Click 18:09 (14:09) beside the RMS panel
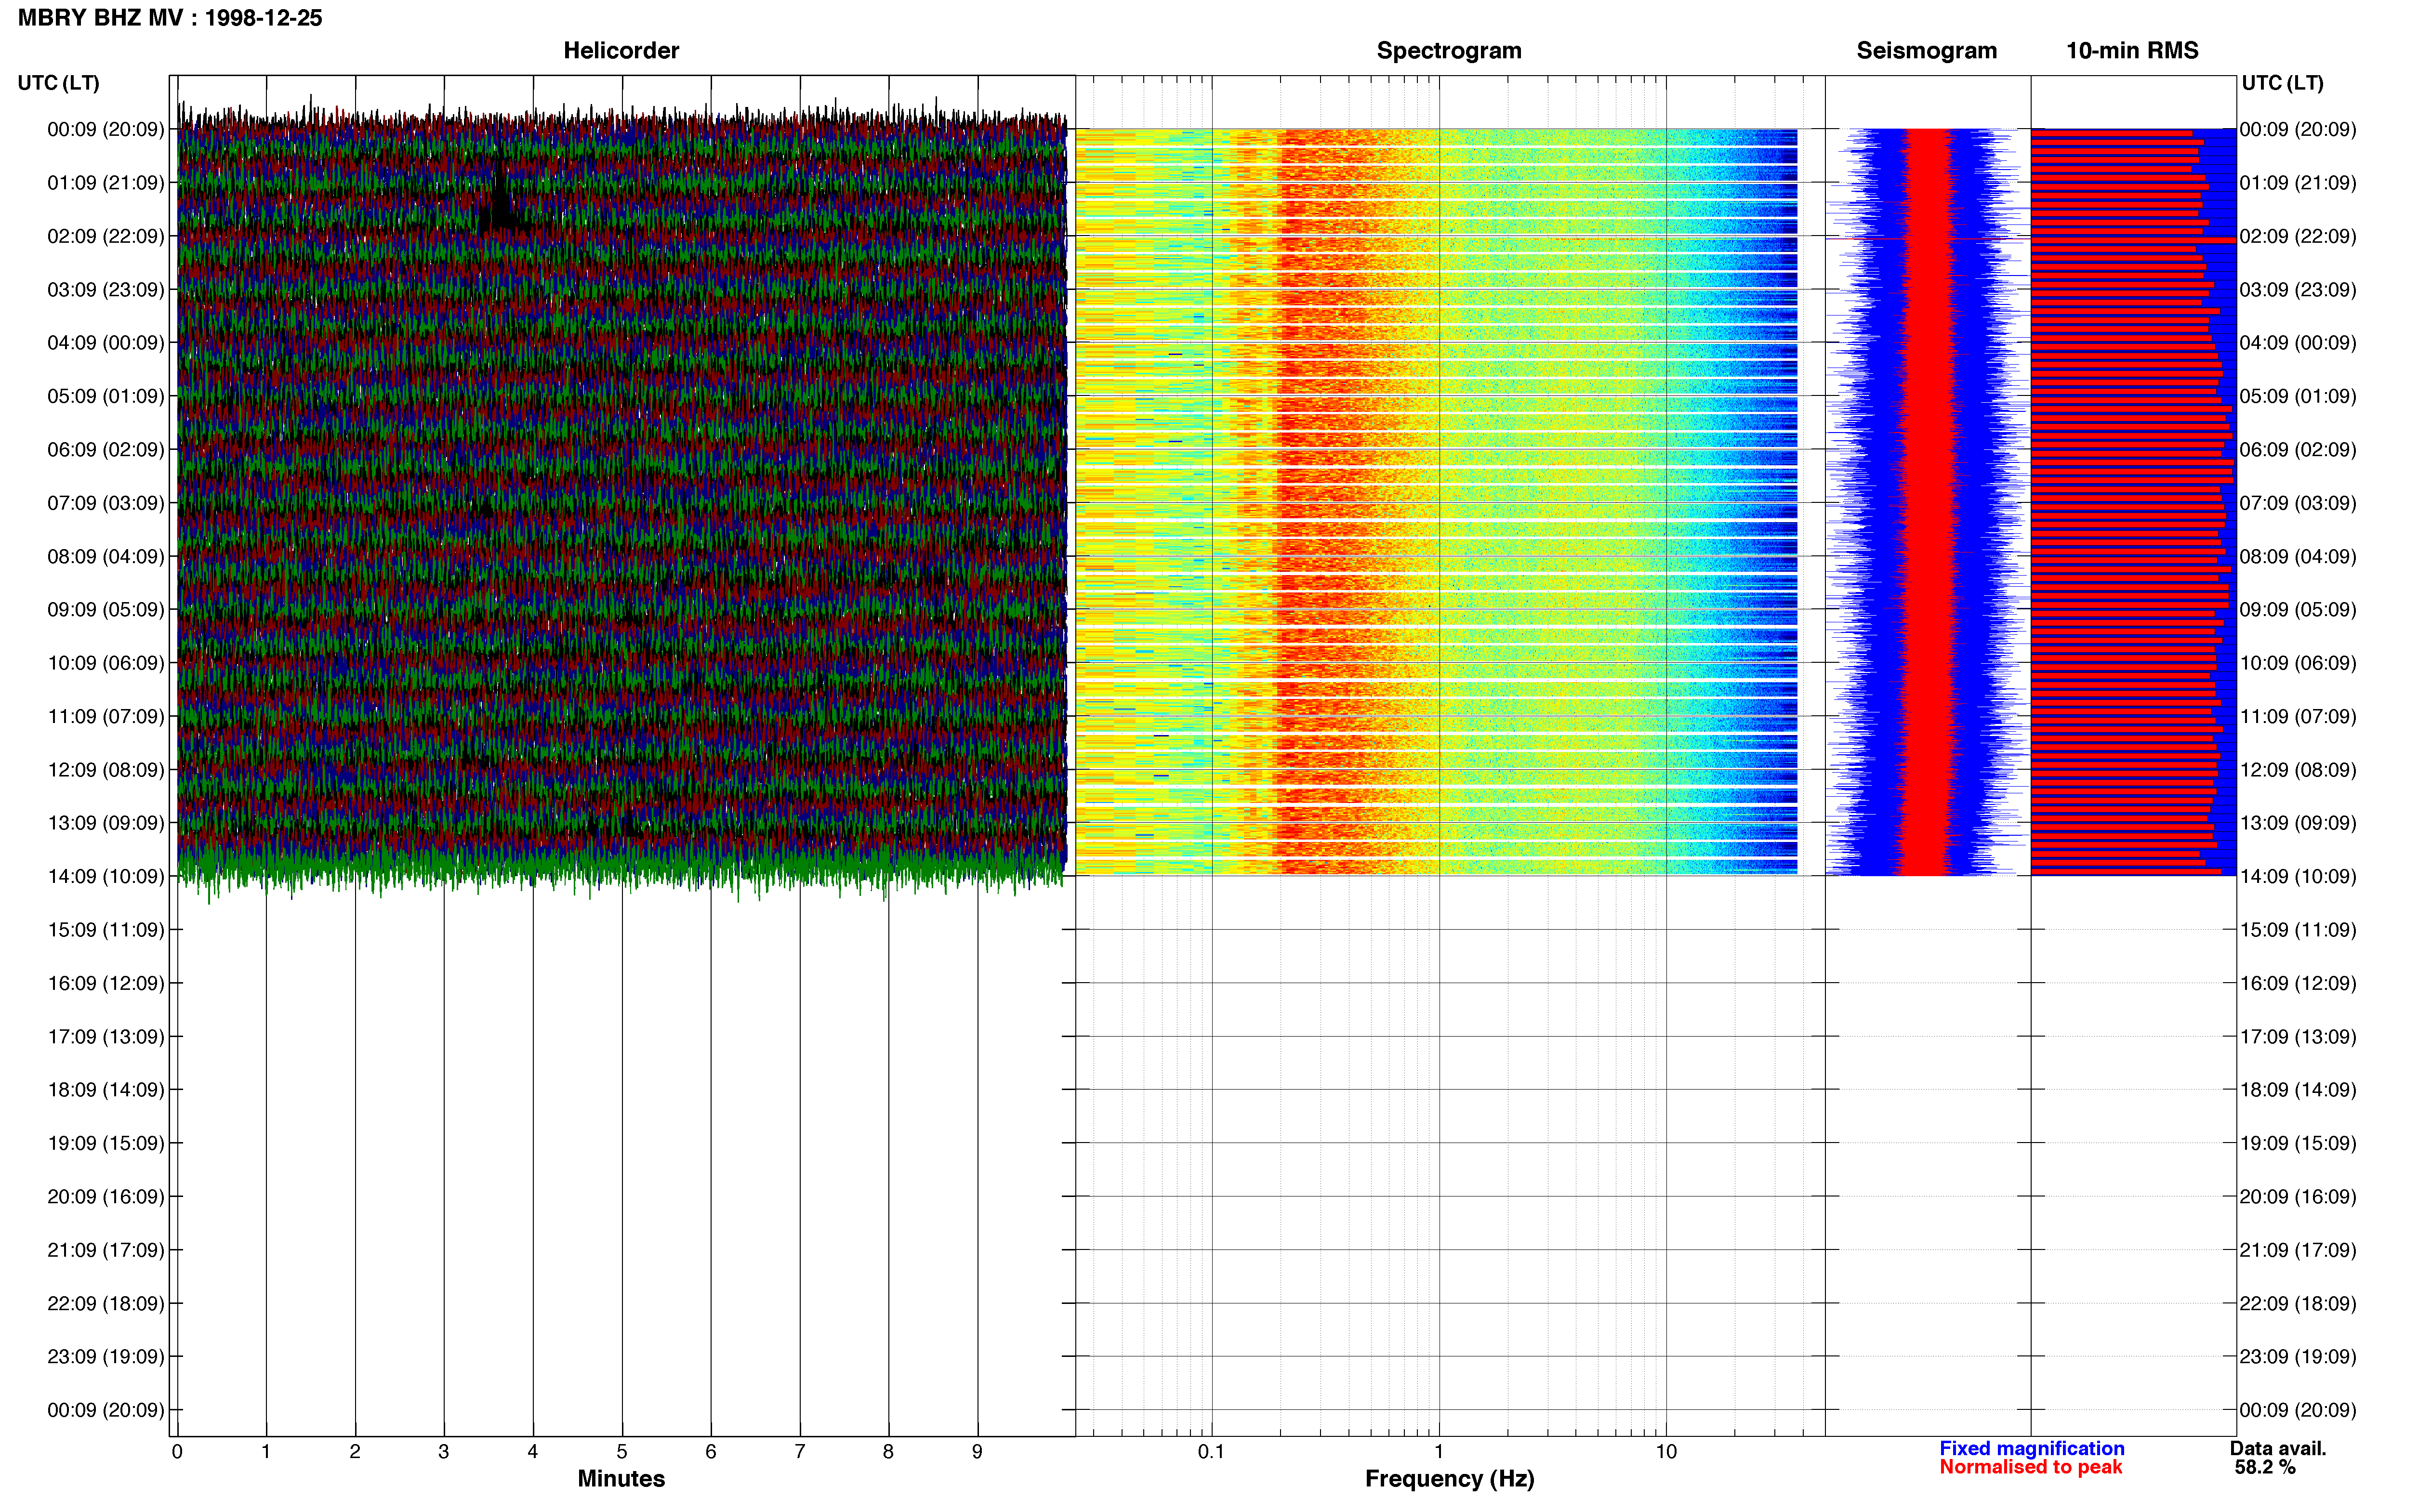Screen dimensions: 2418x1512 coord(2298,1090)
